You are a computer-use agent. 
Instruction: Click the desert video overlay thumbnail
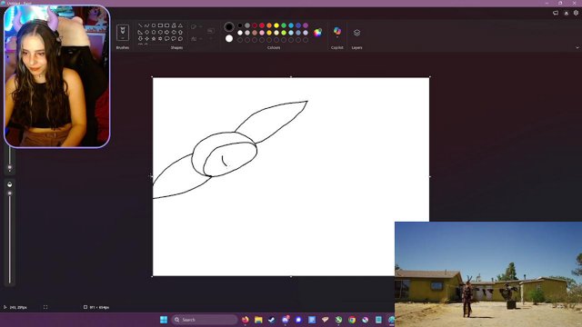(x=488, y=274)
